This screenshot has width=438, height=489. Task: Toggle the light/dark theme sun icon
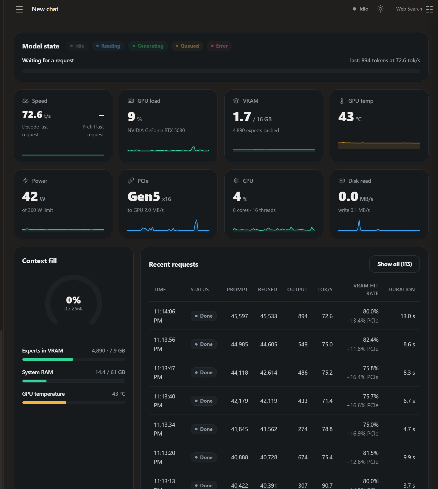[x=380, y=9]
